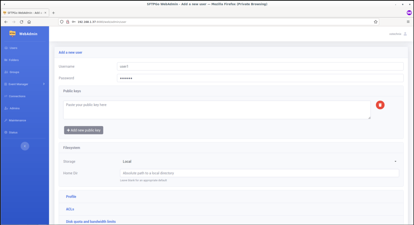Screen dimensions: 414x225
Task: Open the Groups section
Action: point(15,72)
